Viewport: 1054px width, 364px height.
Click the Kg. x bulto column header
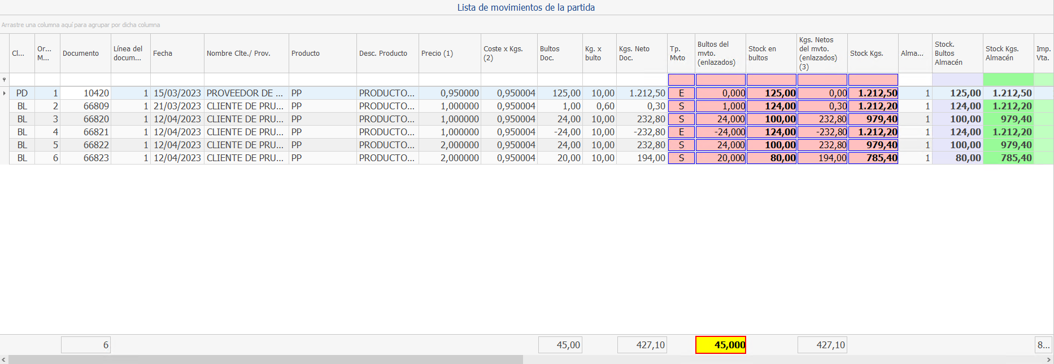click(599, 54)
